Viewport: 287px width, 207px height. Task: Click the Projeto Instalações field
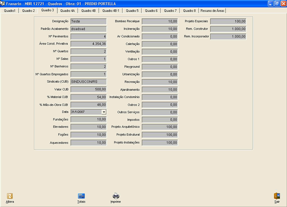coord(160,143)
